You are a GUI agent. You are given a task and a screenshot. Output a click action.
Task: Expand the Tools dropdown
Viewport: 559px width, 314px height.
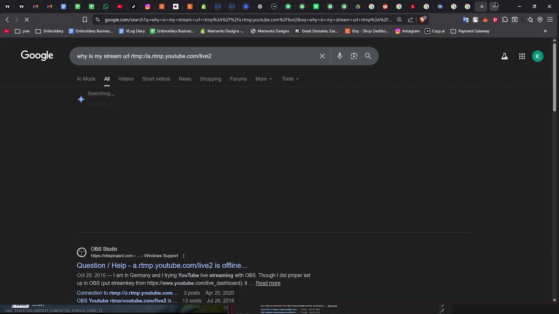[290, 79]
